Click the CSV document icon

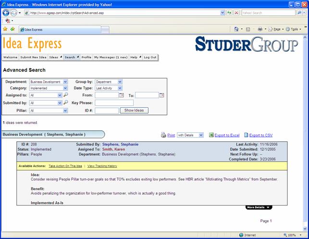(246, 135)
